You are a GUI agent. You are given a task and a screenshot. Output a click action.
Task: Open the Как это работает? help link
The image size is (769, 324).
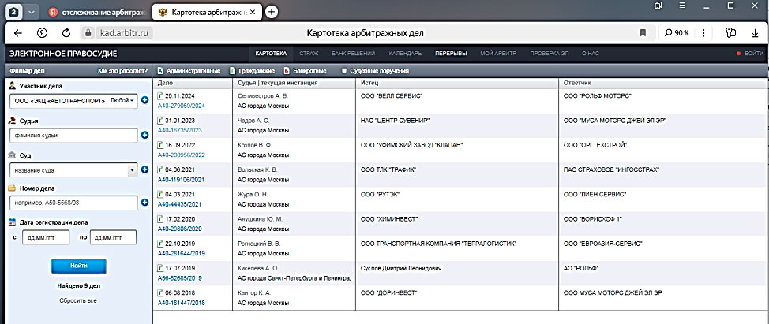(x=122, y=71)
